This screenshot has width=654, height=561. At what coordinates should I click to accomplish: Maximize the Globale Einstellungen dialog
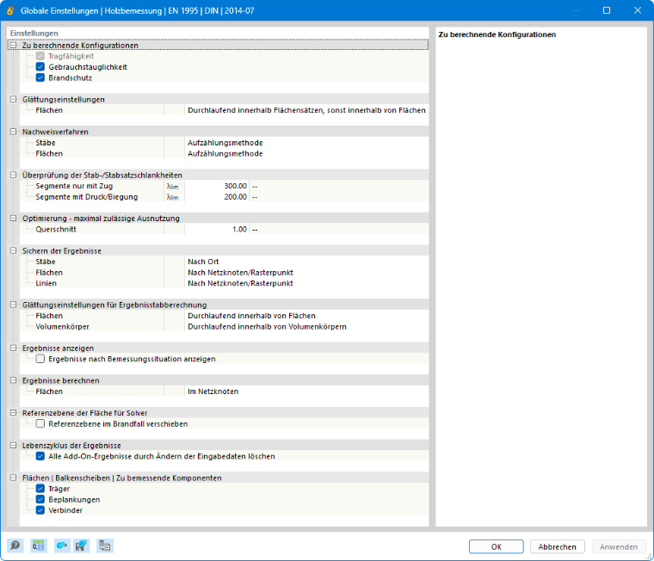click(607, 10)
